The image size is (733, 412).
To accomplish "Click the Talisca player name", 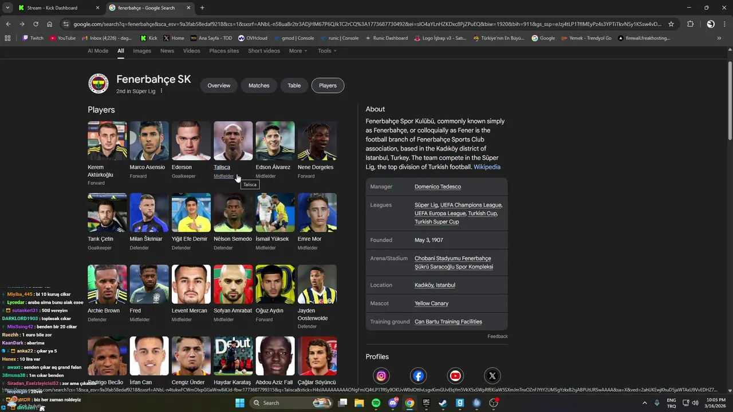I will click(x=222, y=167).
